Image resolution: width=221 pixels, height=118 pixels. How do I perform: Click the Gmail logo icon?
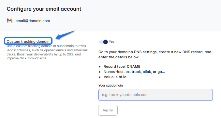(10, 21)
